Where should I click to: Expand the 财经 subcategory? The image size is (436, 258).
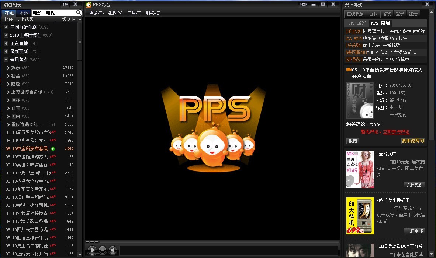tap(8, 84)
